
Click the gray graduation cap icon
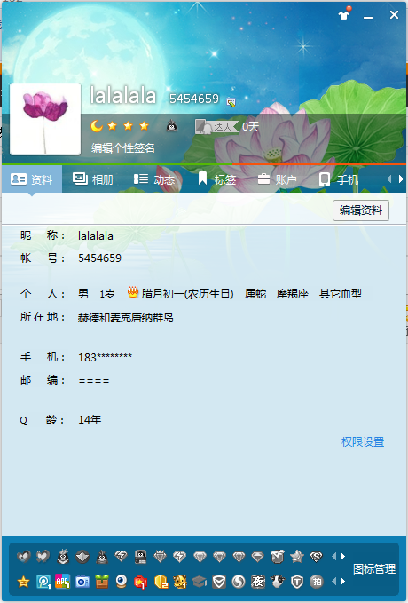click(200, 582)
